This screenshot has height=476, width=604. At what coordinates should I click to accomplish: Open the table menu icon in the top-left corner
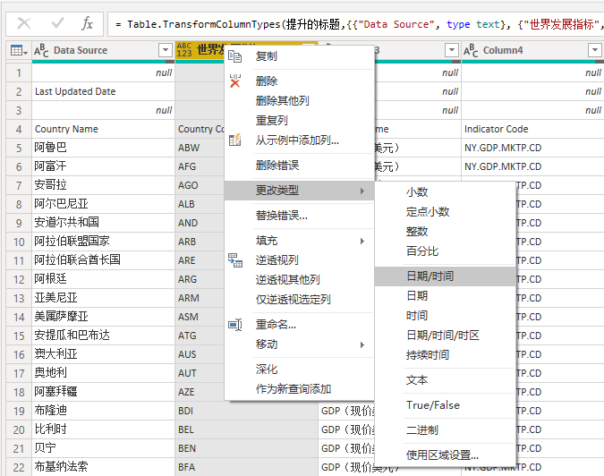pyautogui.click(x=17, y=51)
